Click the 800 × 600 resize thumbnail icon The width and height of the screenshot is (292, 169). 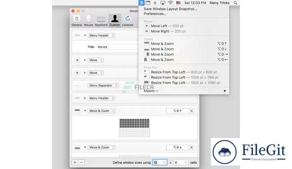(x=147, y=72)
